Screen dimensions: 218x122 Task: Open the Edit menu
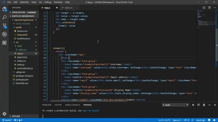[x=15, y=2]
